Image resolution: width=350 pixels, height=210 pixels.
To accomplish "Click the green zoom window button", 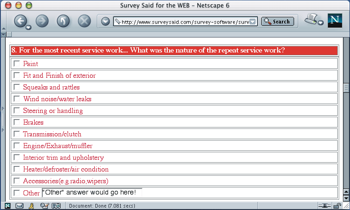I will (29, 5).
